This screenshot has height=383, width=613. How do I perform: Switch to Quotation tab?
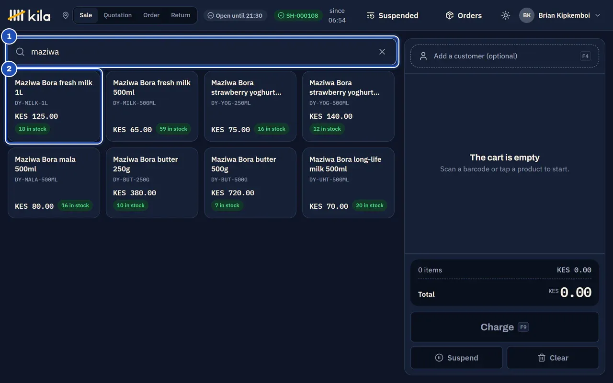[117, 15]
